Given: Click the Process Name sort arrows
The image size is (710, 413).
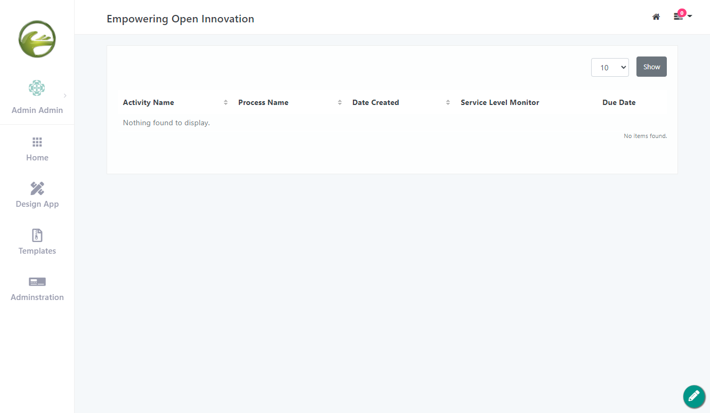Looking at the screenshot, I should click(x=340, y=102).
